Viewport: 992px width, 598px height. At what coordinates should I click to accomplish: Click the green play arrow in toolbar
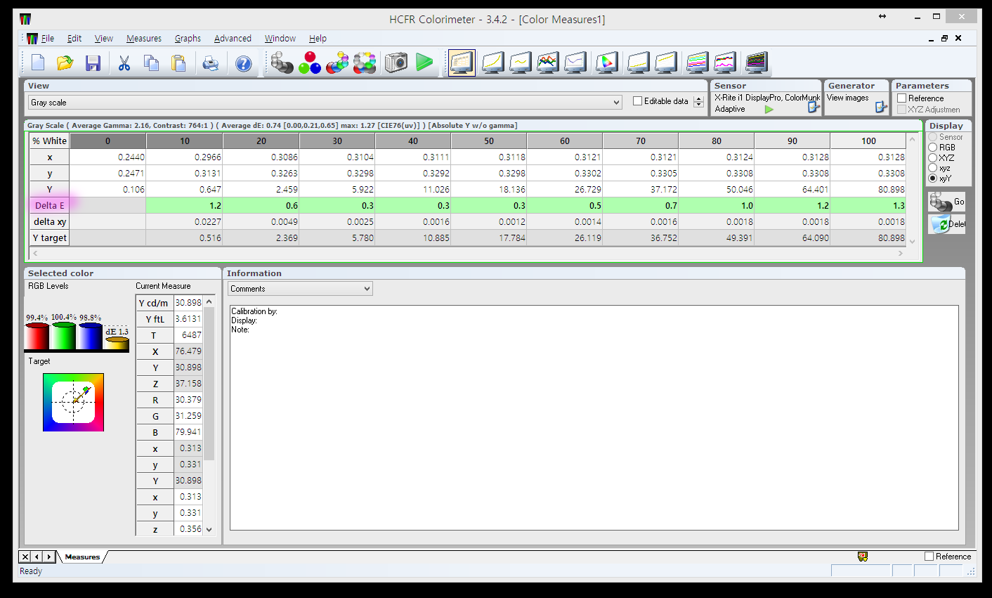coord(424,63)
